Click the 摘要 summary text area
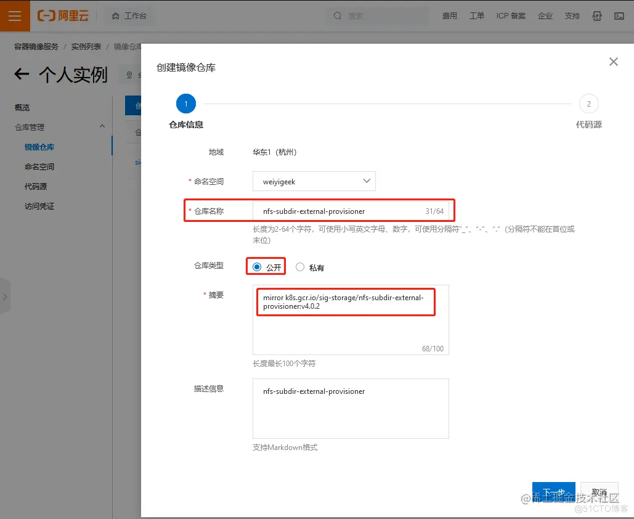Viewport: 634px width, 519px height. point(351,320)
